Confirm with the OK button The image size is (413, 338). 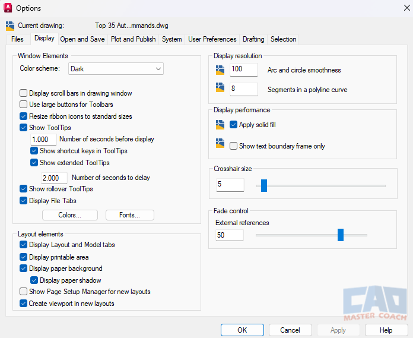tap(242, 330)
